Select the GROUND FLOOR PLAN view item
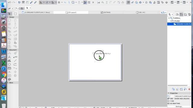Screen dimensions: 193x108 [x=179, y=24]
